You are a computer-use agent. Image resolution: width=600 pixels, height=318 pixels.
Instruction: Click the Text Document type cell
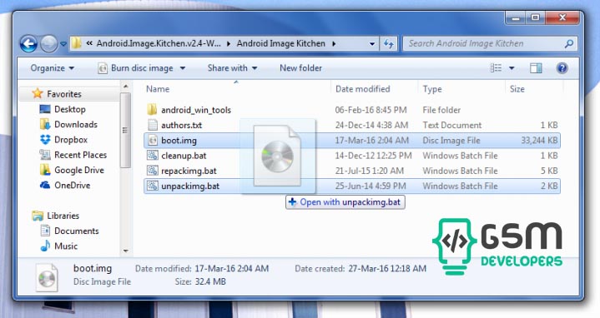click(452, 125)
